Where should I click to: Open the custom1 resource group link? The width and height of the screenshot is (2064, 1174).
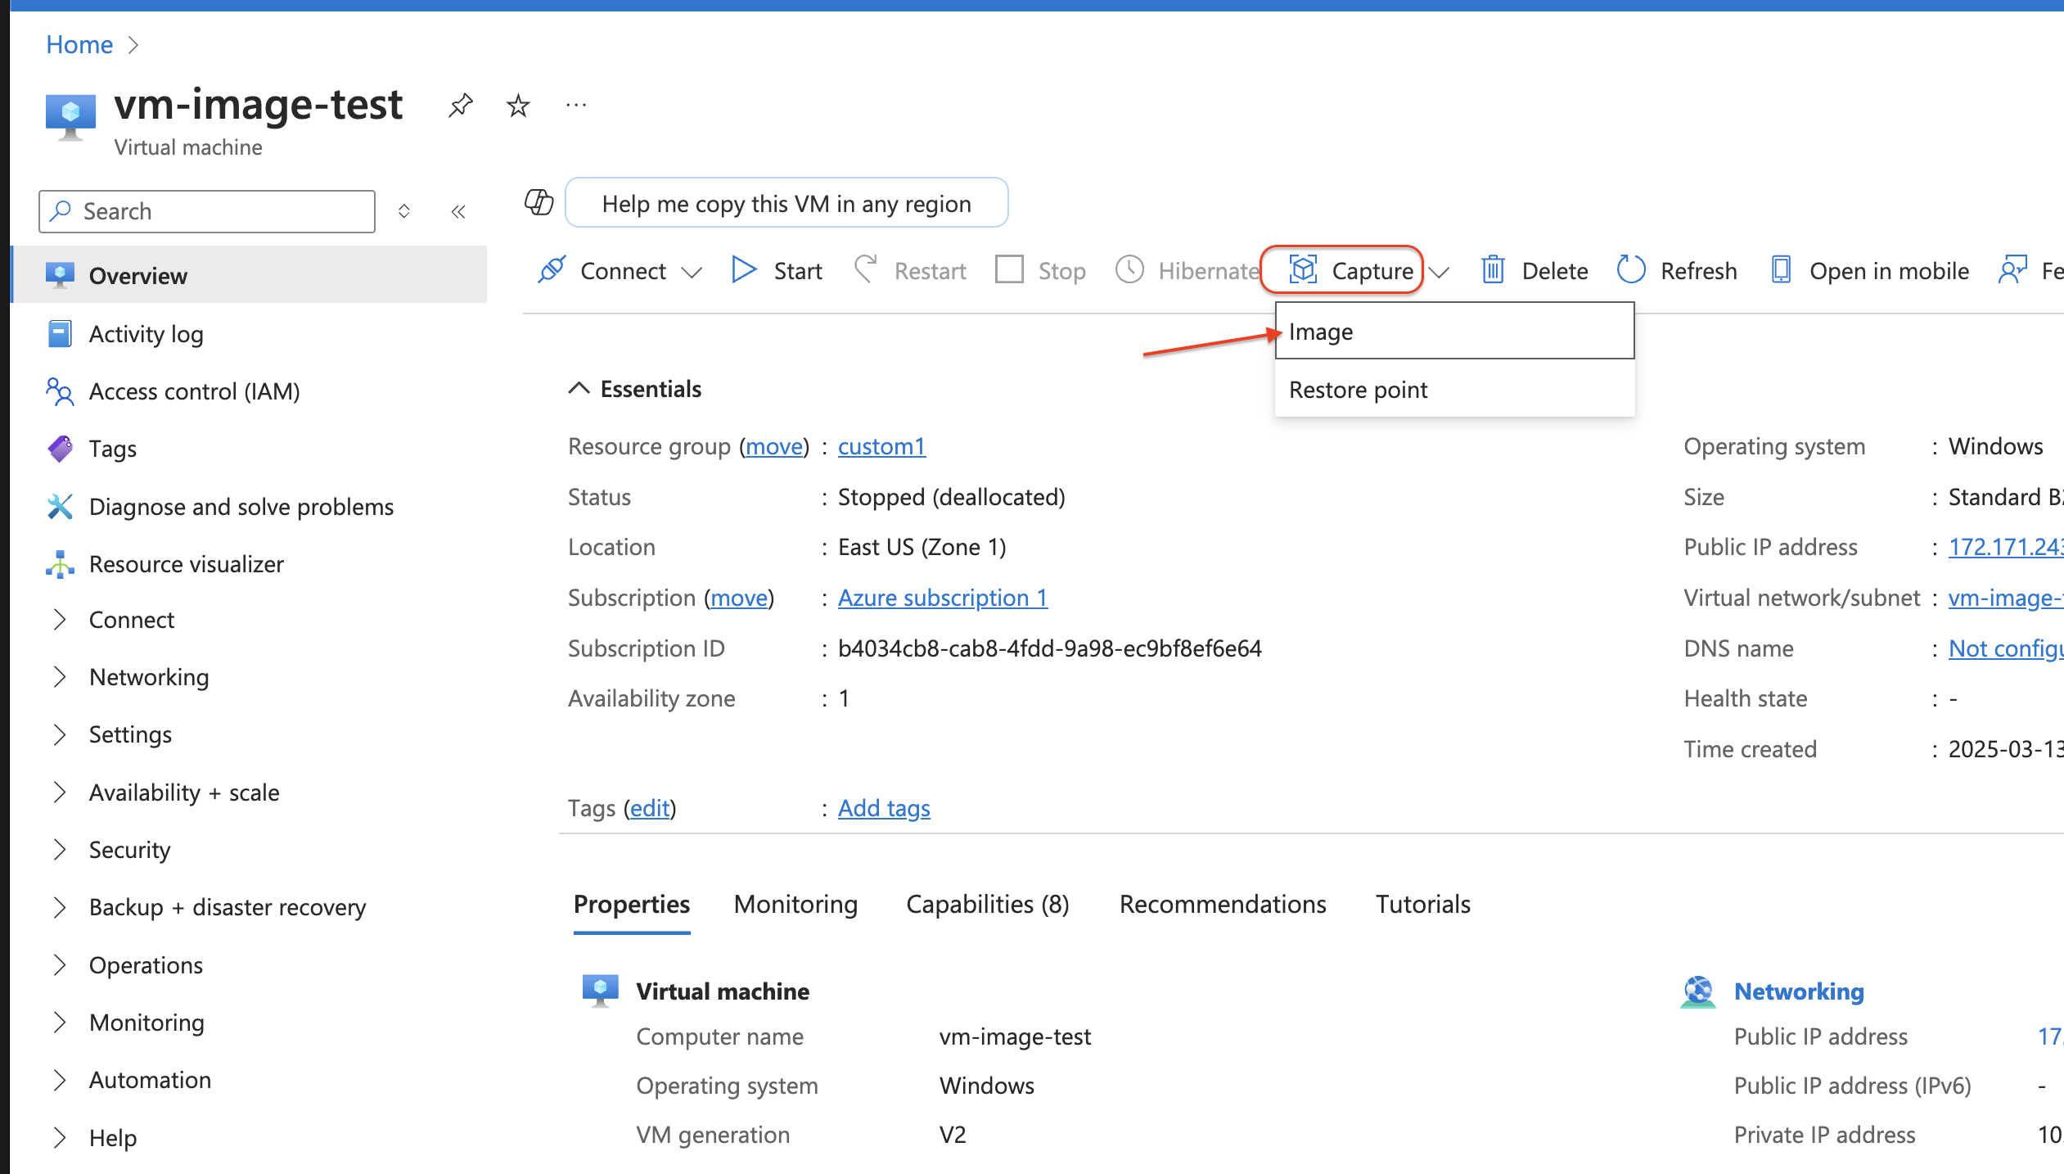click(x=881, y=446)
